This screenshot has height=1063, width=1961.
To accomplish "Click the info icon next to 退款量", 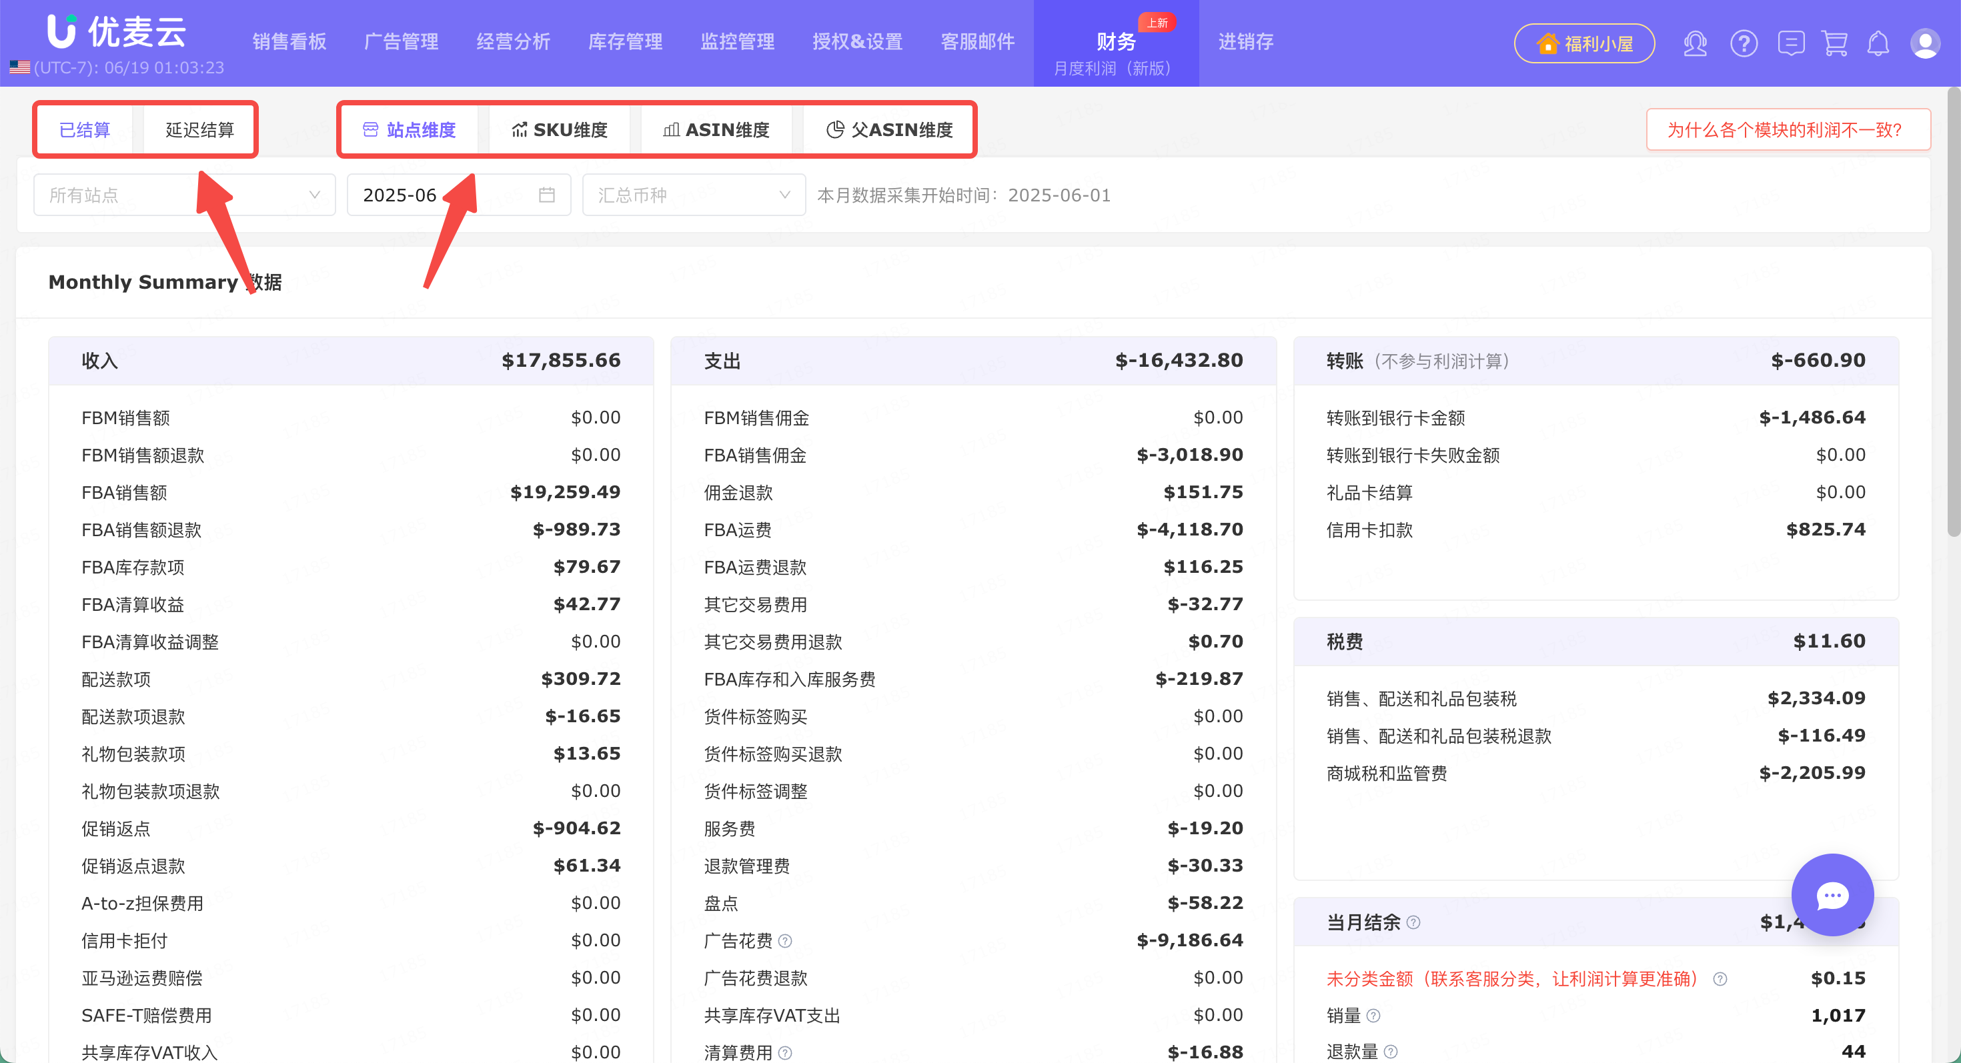I will (1391, 1052).
